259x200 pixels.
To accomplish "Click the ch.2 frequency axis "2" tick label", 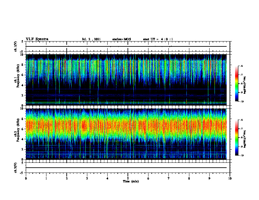I will (x=23, y=149).
